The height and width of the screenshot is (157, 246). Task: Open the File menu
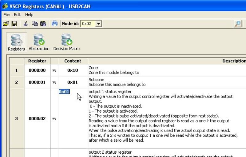point(6,14)
